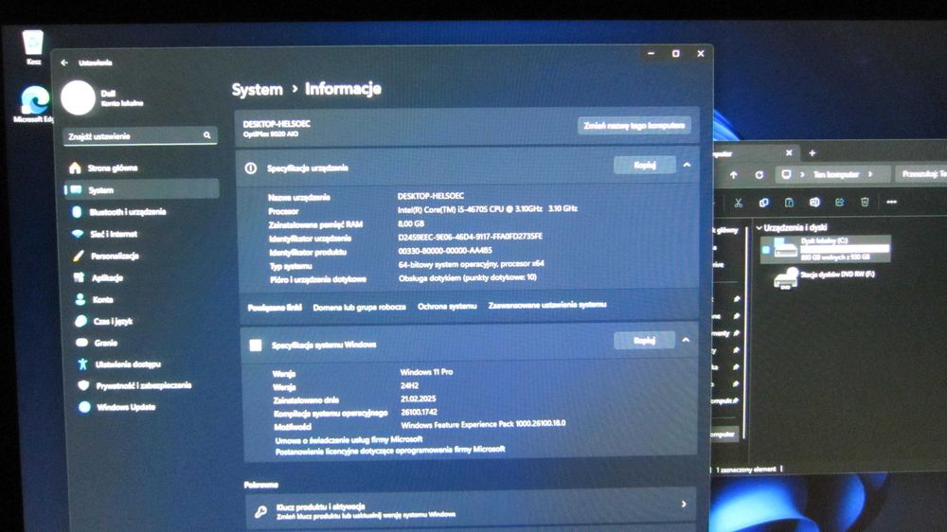947x532 pixels.
Task: Go back using the Settings back arrow
Action: [x=64, y=62]
